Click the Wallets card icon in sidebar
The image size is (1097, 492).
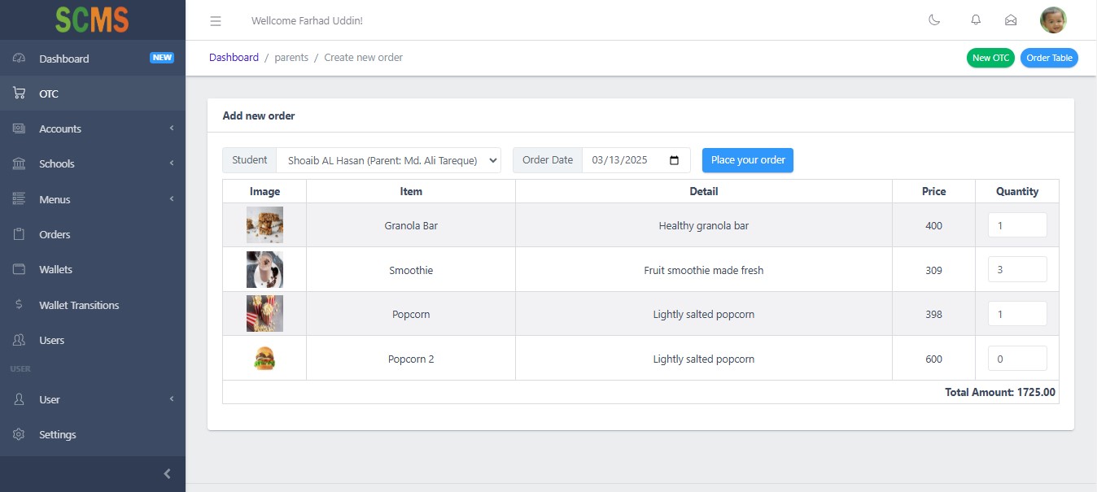20,269
